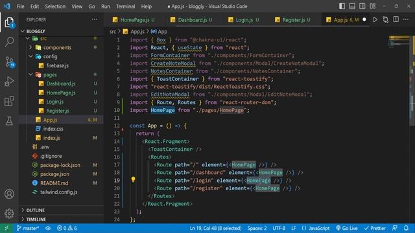The image size is (415, 233).
Task: Open tailwind.config.js in the explorer
Action: (x=58, y=192)
